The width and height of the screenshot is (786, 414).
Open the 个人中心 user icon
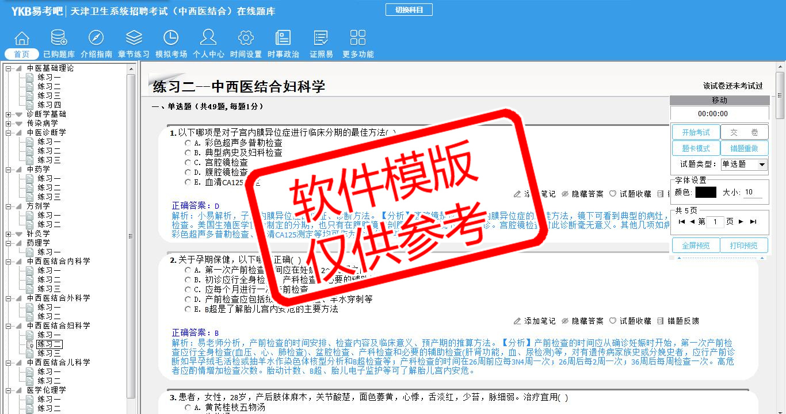(x=208, y=39)
